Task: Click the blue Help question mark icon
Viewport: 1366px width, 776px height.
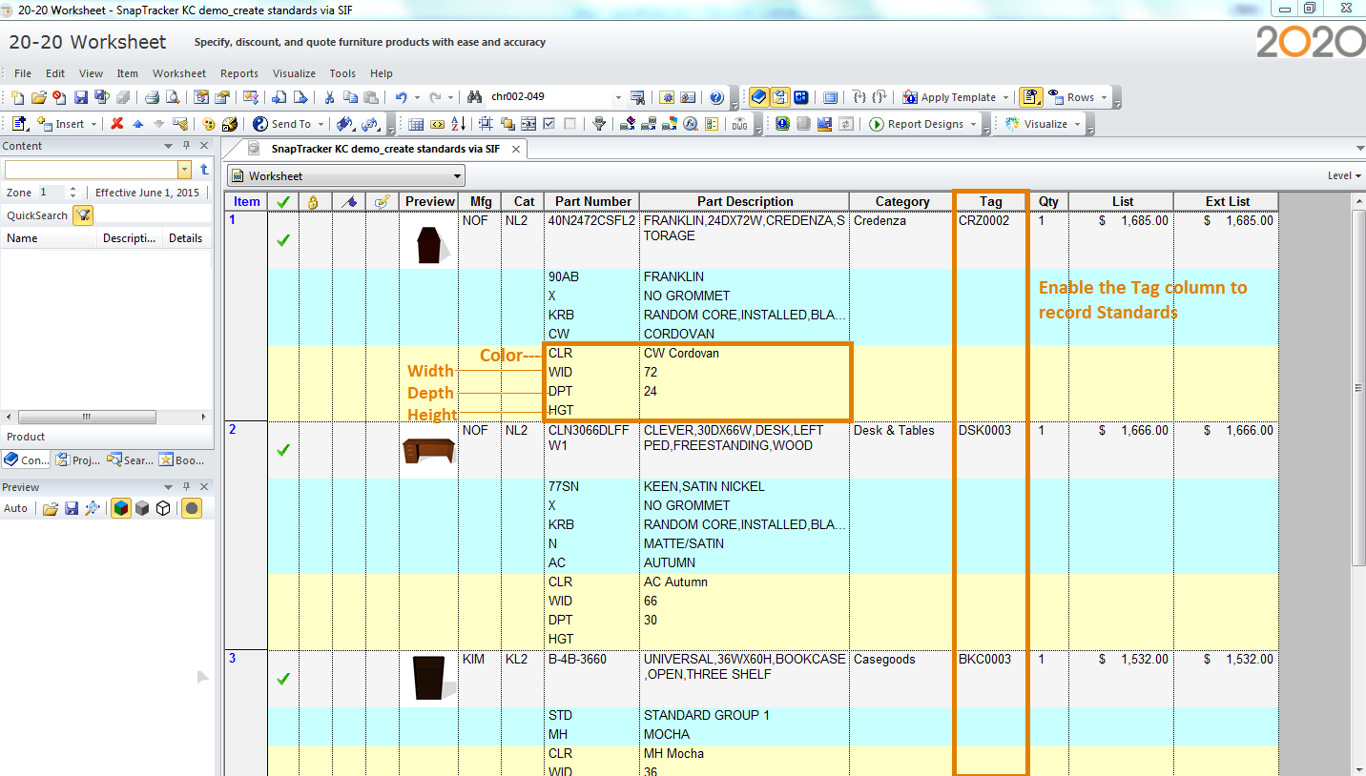Action: [x=716, y=97]
